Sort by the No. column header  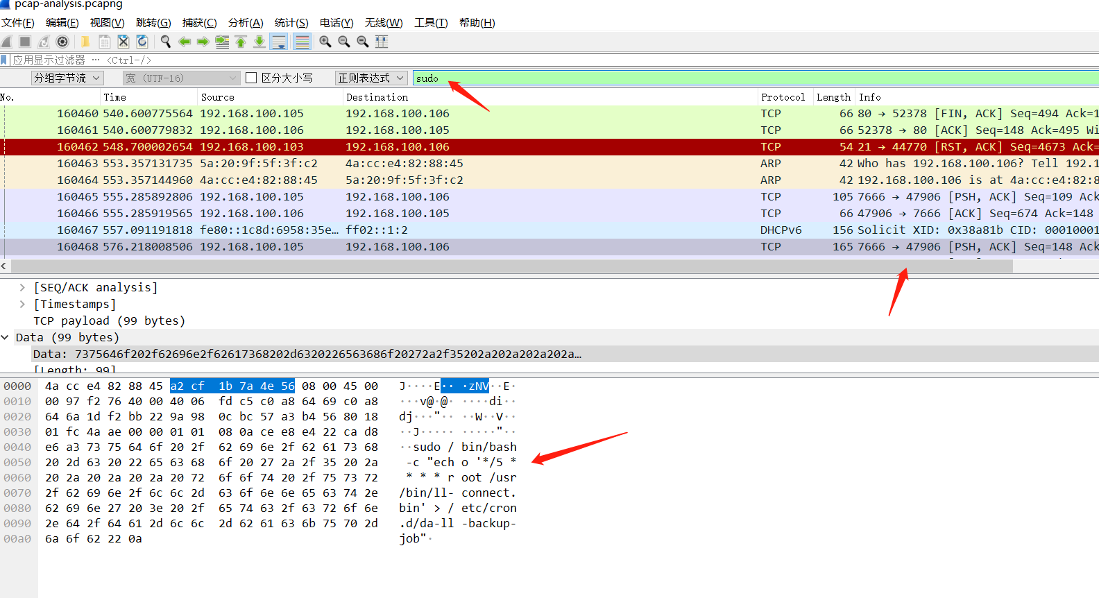(x=50, y=97)
